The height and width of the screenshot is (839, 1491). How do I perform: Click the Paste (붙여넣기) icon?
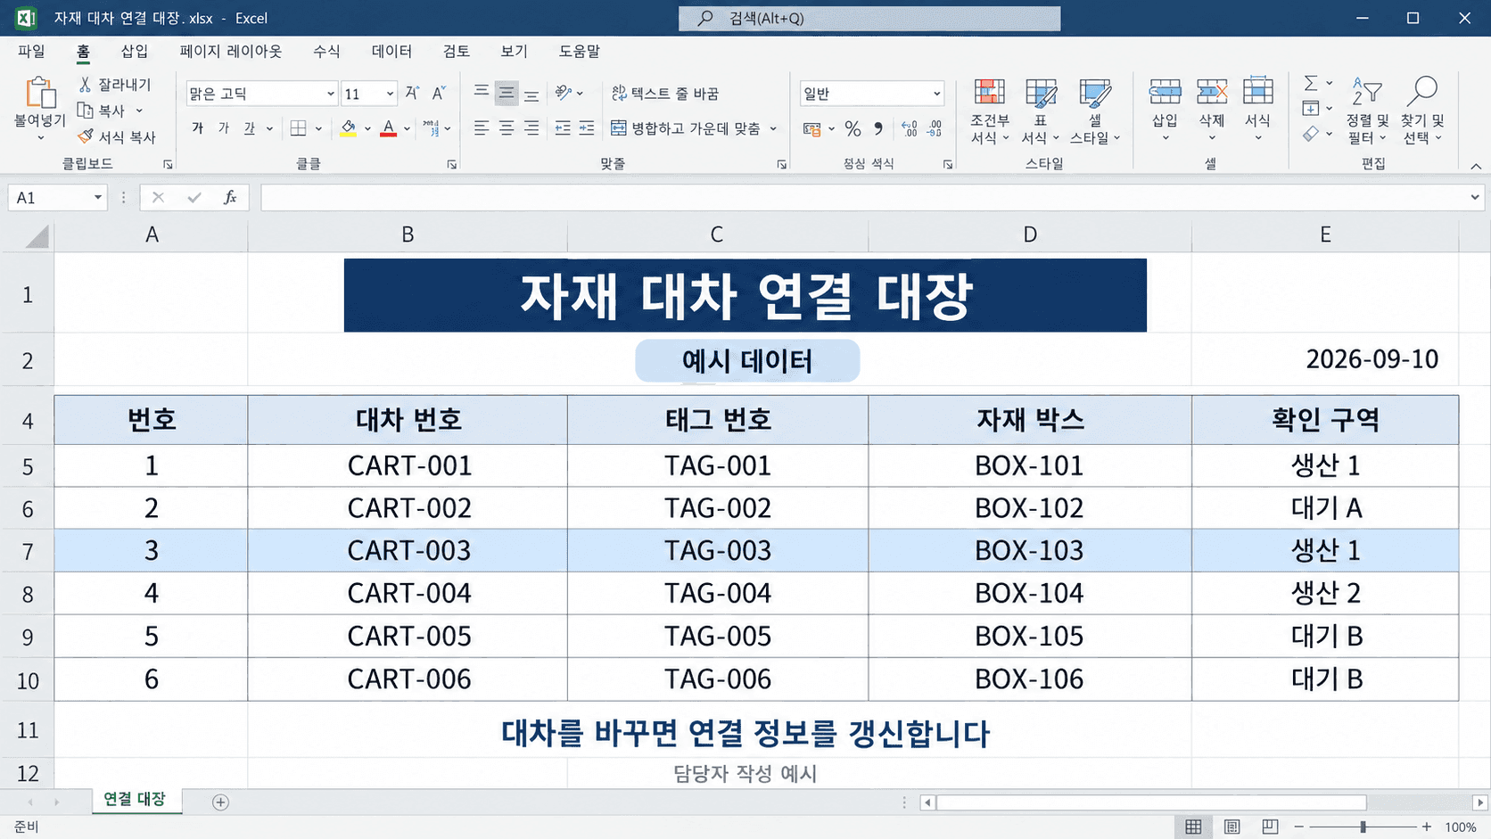[x=40, y=93]
